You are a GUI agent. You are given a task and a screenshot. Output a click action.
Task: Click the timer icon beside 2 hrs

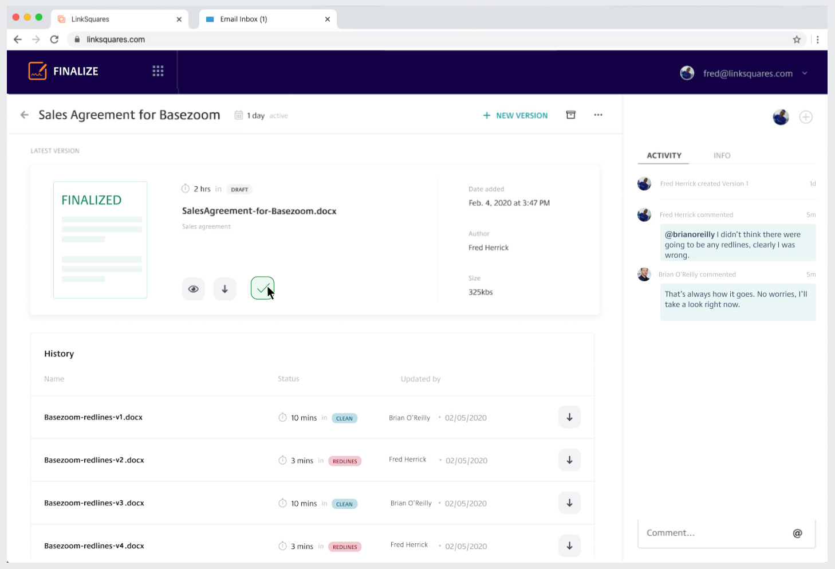pos(186,189)
